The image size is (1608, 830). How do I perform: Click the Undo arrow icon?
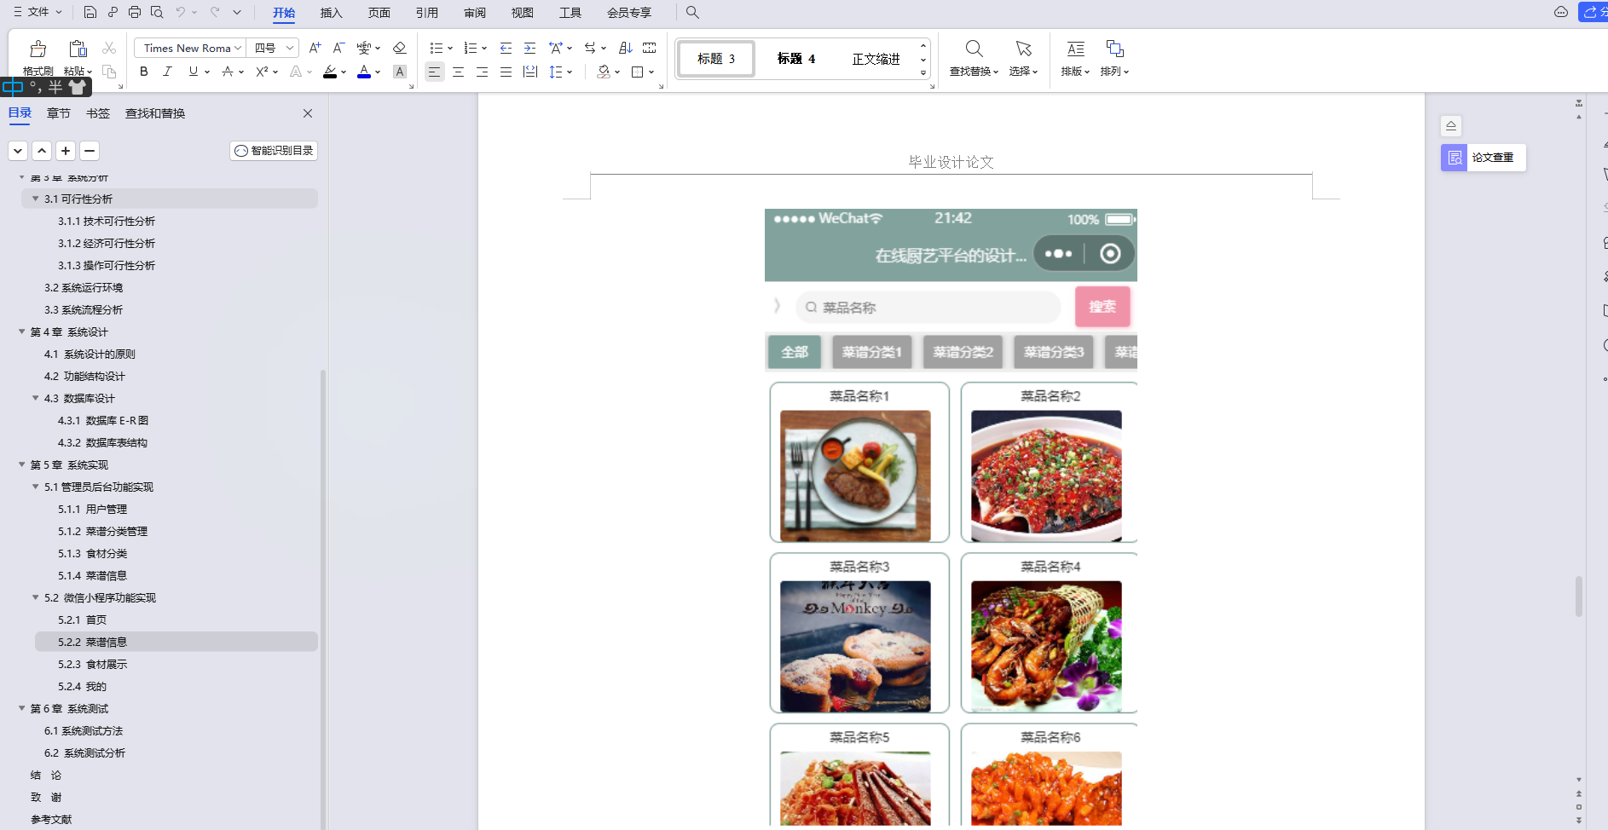click(180, 12)
